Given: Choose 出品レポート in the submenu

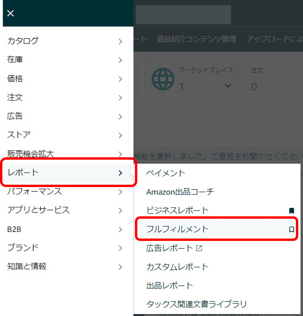Looking at the screenshot, I should (x=169, y=286).
